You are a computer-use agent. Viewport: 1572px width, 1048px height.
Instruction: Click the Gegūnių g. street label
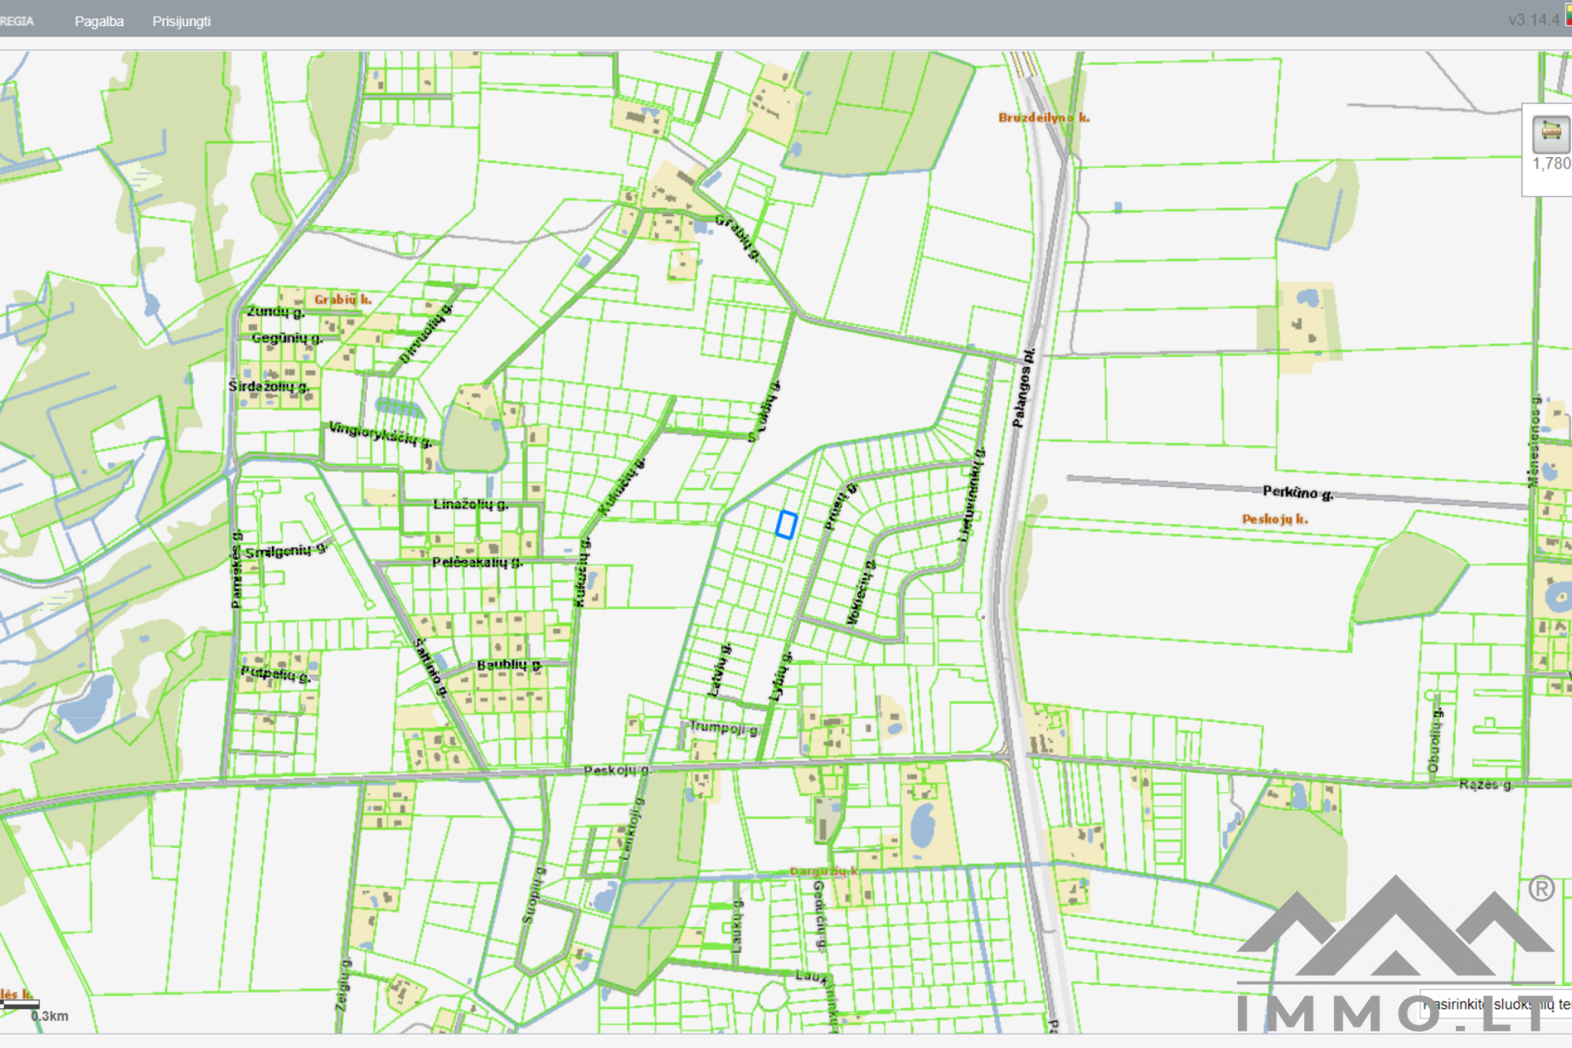pos(287,338)
